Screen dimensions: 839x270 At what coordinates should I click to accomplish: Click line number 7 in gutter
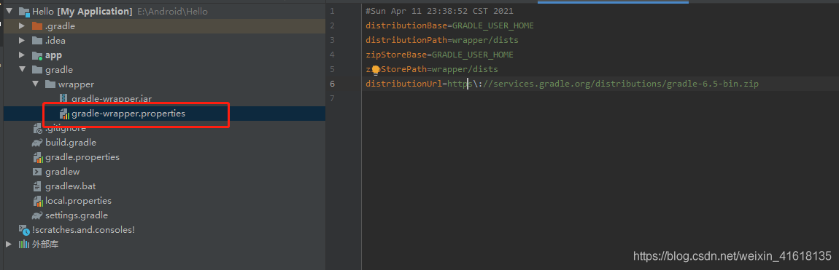[333, 99]
